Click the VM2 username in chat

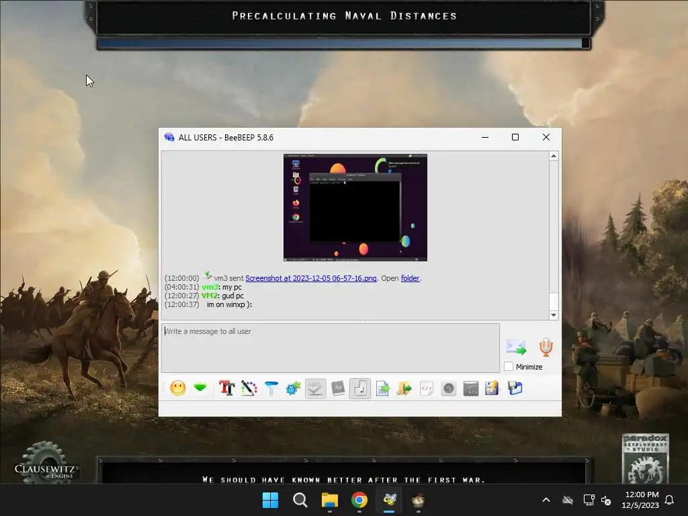click(x=210, y=296)
